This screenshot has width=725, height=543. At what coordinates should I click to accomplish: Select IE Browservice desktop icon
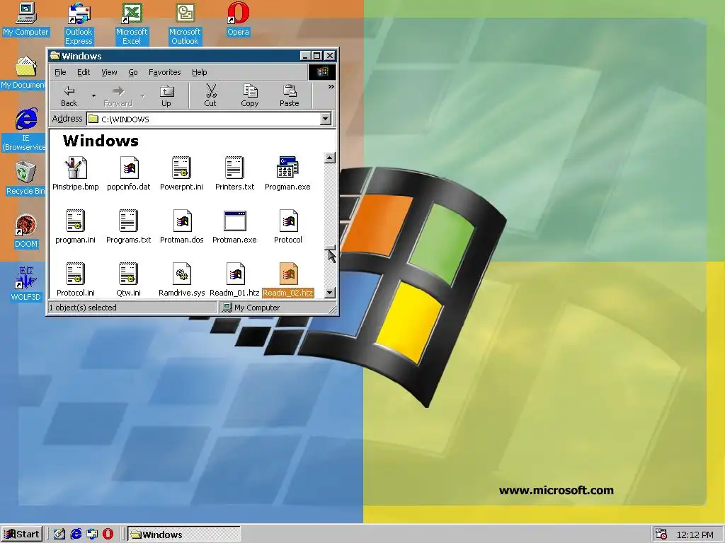(x=25, y=130)
